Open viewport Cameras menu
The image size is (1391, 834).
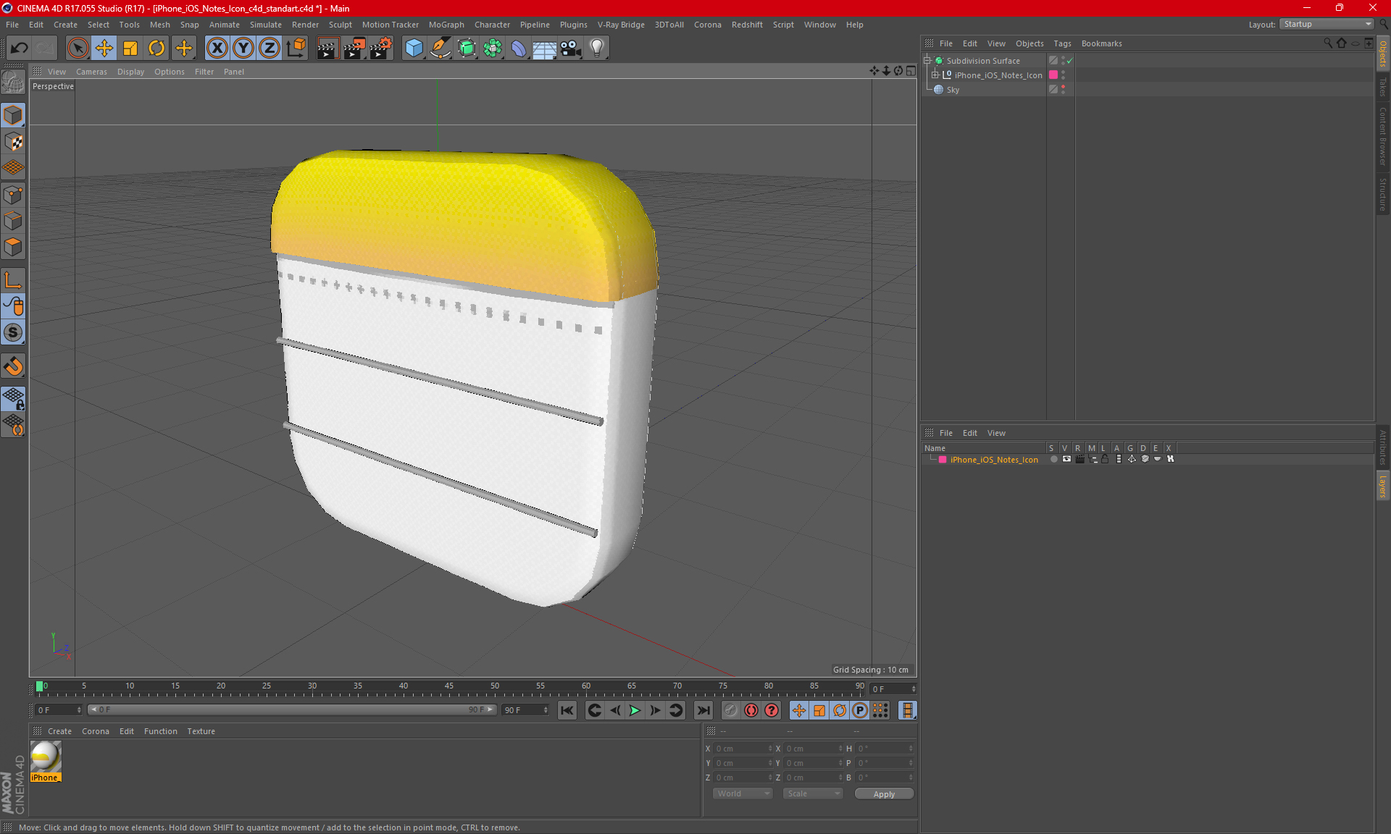click(x=91, y=72)
